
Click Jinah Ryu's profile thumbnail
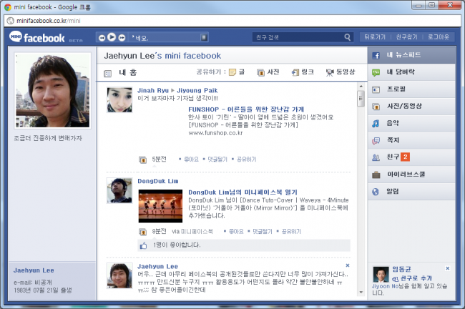[119, 99]
